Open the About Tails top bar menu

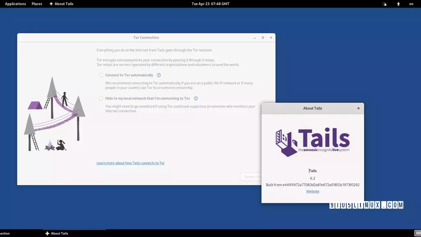coord(61,4)
